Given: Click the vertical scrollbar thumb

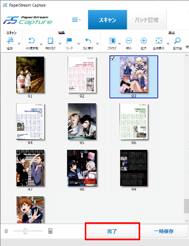Looking at the screenshot, I should coord(186,206).
